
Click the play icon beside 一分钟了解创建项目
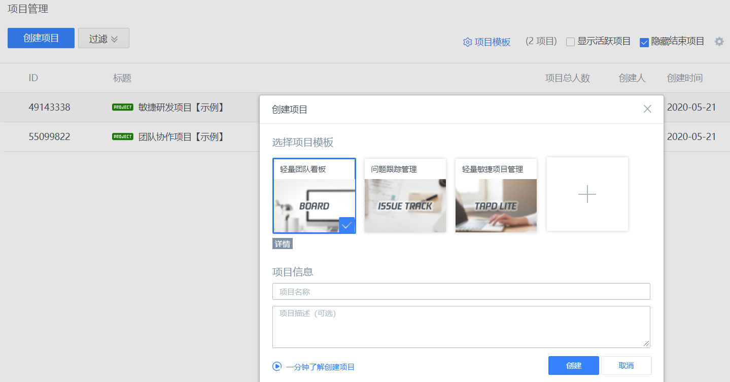[x=277, y=366]
